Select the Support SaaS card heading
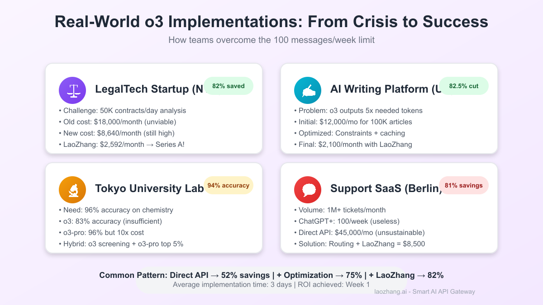Image resolution: width=543 pixels, height=305 pixels. click(385, 189)
